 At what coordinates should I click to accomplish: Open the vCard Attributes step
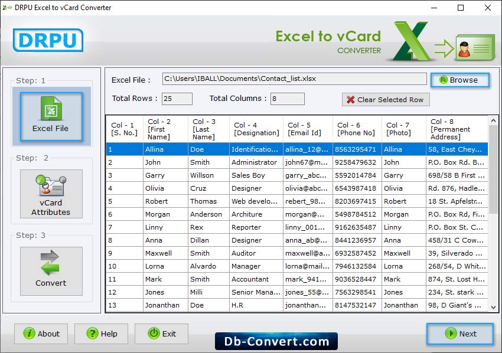tap(51, 194)
